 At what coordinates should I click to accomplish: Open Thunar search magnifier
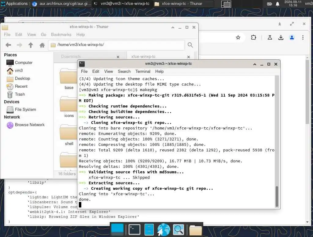tap(190, 45)
